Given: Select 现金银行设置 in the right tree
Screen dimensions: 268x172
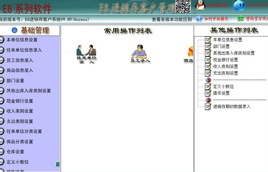Looking at the screenshot, I should click(x=225, y=60).
